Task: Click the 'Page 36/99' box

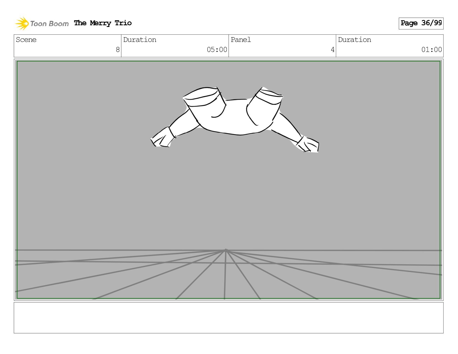Action: (x=421, y=23)
